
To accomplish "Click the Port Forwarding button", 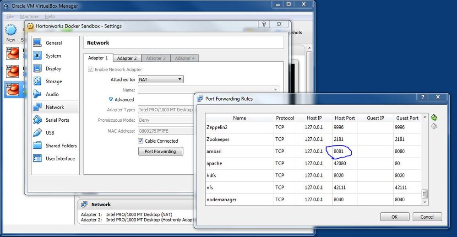I will 161,151.
